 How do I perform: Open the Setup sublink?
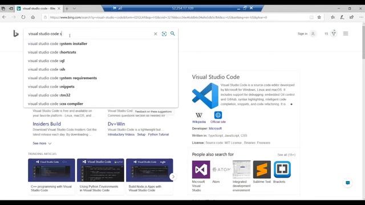pyautogui.click(x=141, y=134)
